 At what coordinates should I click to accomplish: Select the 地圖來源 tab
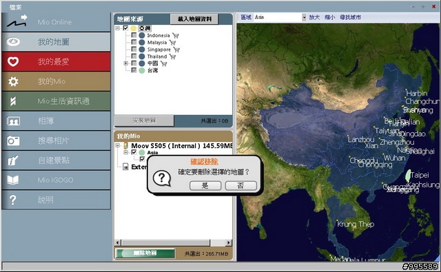(130, 19)
